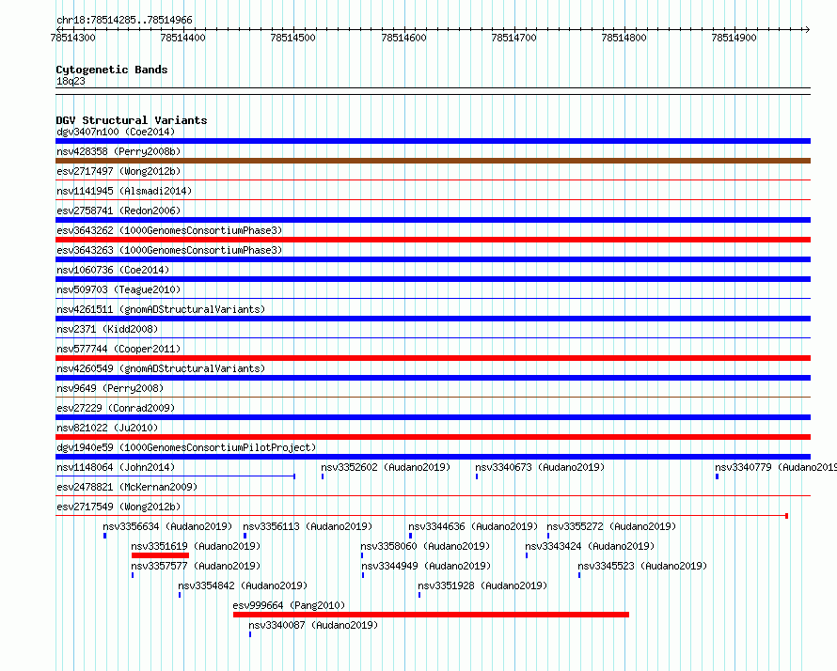The image size is (837, 671).
Task: Select the nsv1060736 (Coe2014) label
Action: pyautogui.click(x=113, y=270)
